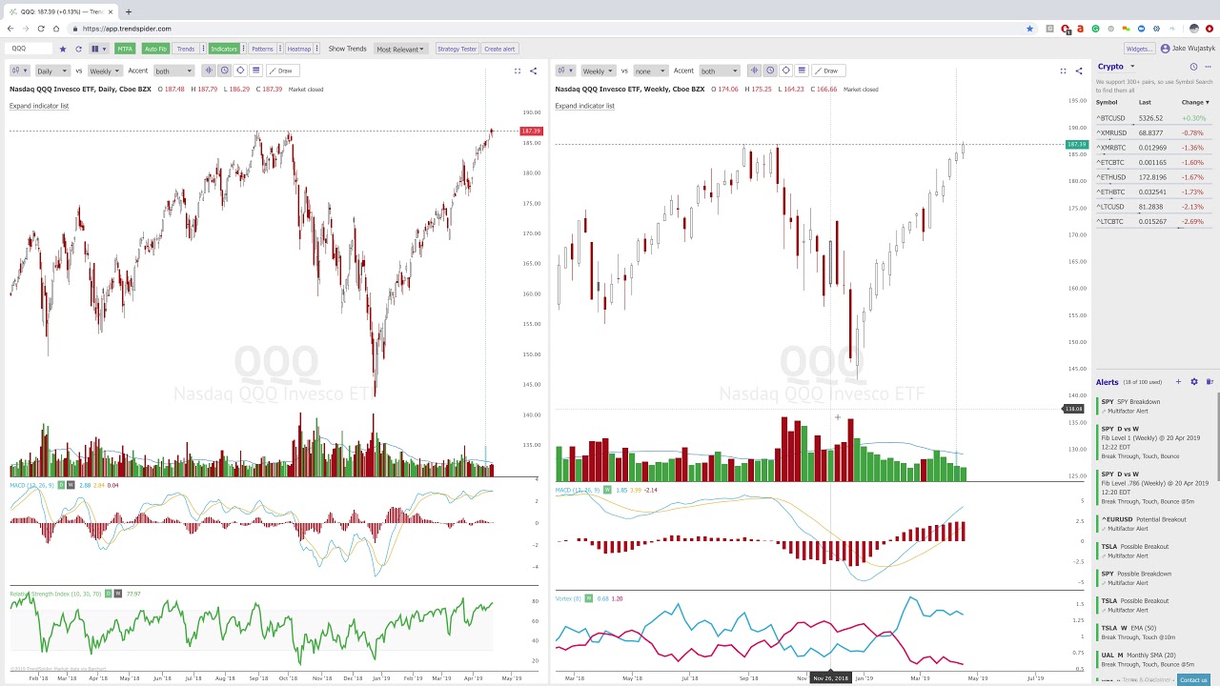Screen dimensions: 1220x686
Task: Open the left chart Daily timeframe dropdown
Action: [51, 71]
